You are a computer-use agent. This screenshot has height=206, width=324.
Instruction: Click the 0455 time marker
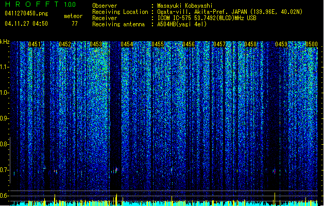pos(158,44)
